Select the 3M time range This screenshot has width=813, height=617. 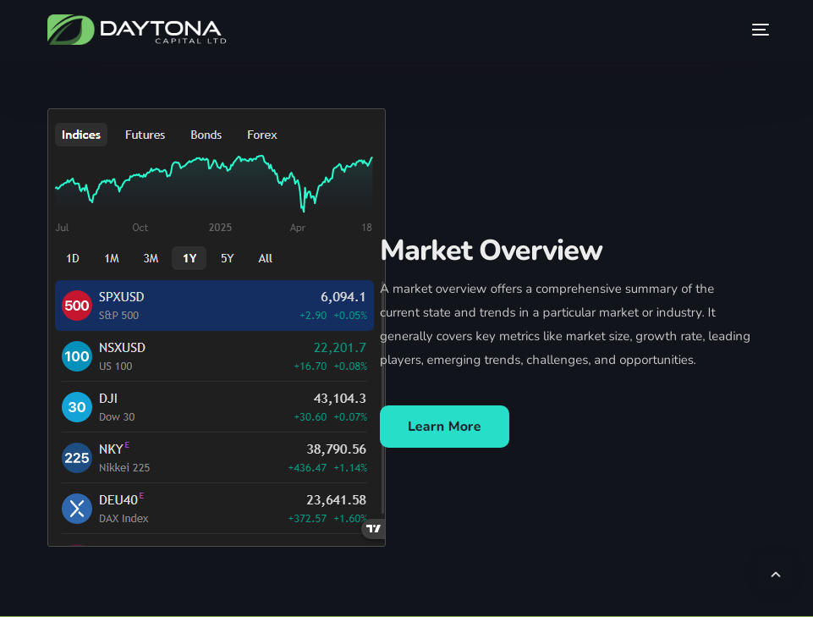click(x=151, y=258)
